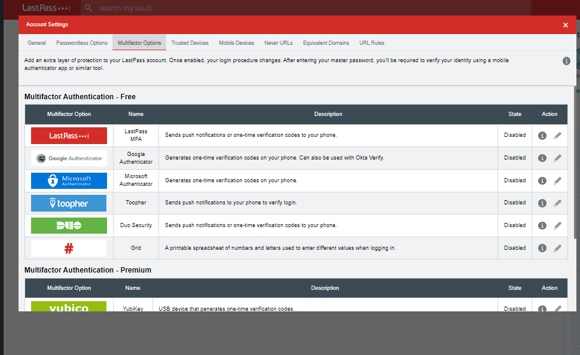Click the "Toopher" name cell
The height and width of the screenshot is (355, 580).
pyautogui.click(x=136, y=203)
